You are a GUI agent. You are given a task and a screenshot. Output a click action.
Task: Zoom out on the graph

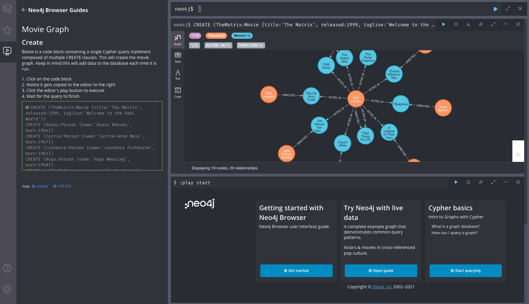coord(518,155)
